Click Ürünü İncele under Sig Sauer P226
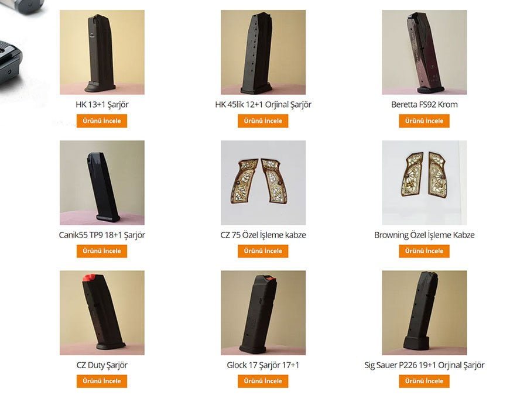The height and width of the screenshot is (395, 527). 424,381
